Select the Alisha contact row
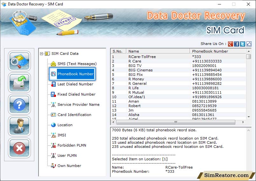This screenshot has height=181, width=256. click(178, 115)
